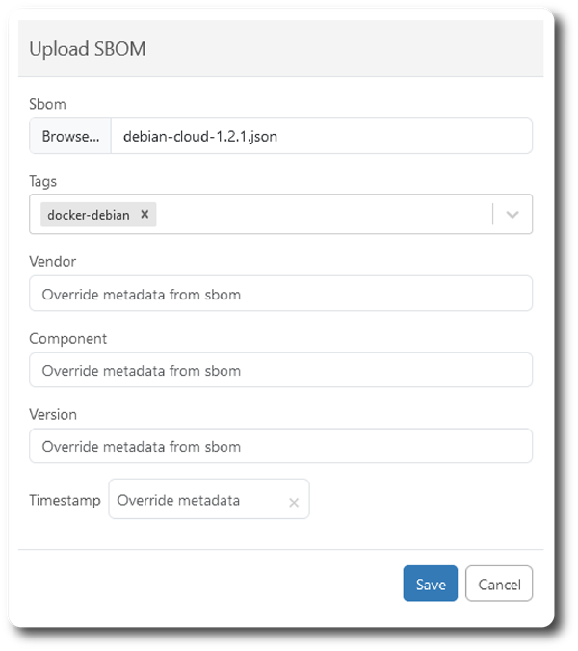Click the Upload SBOM dialog title

[x=88, y=49]
